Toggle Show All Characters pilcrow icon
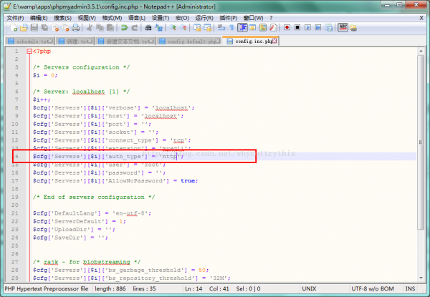Viewport: 430px width, 297px height. coord(231,28)
